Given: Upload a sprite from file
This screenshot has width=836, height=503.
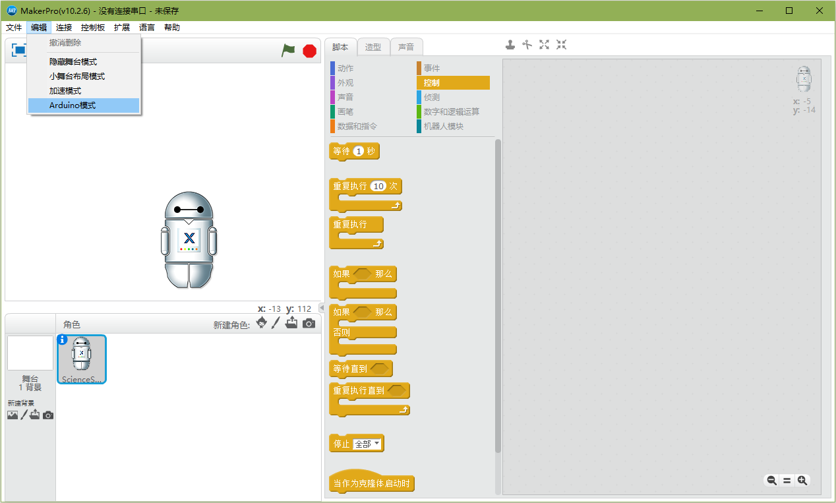Looking at the screenshot, I should 291,323.
